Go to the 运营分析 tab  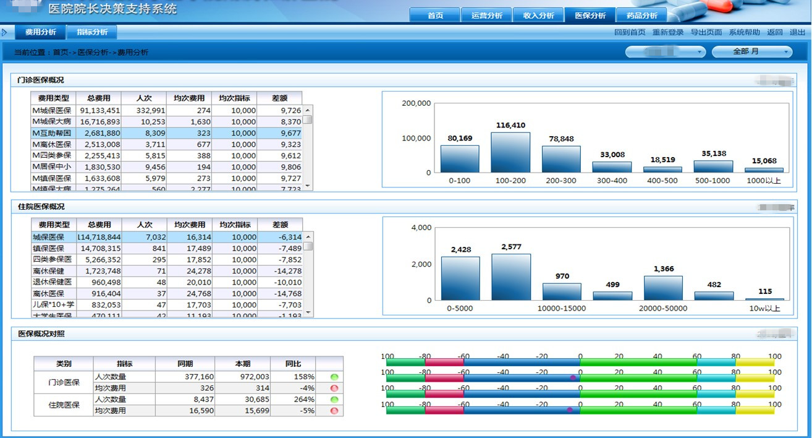[486, 15]
